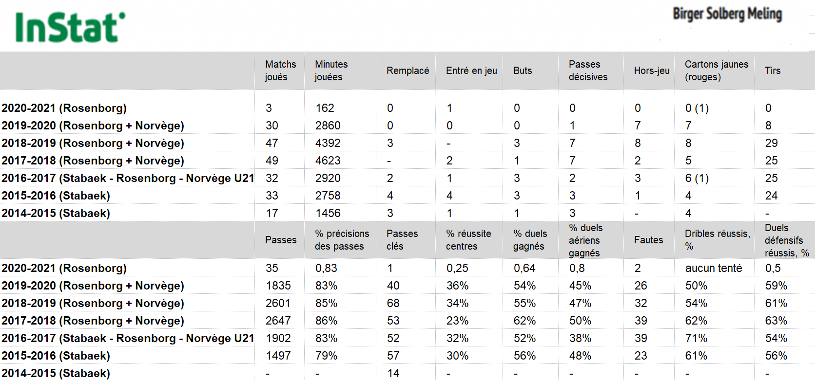Viewport: 815px width, 380px height.
Task: Click the Matchs joués column header
Action: click(280, 71)
